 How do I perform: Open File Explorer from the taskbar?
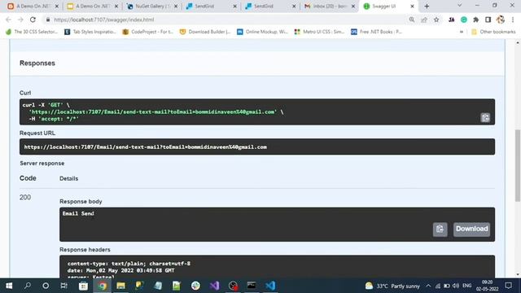[120, 286]
